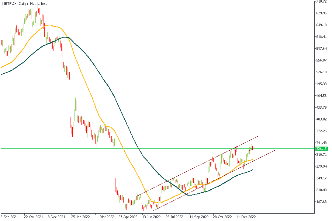The height and width of the screenshot is (221, 332).
Task: Click the end of the dark green moving average
Action: coord(252,170)
